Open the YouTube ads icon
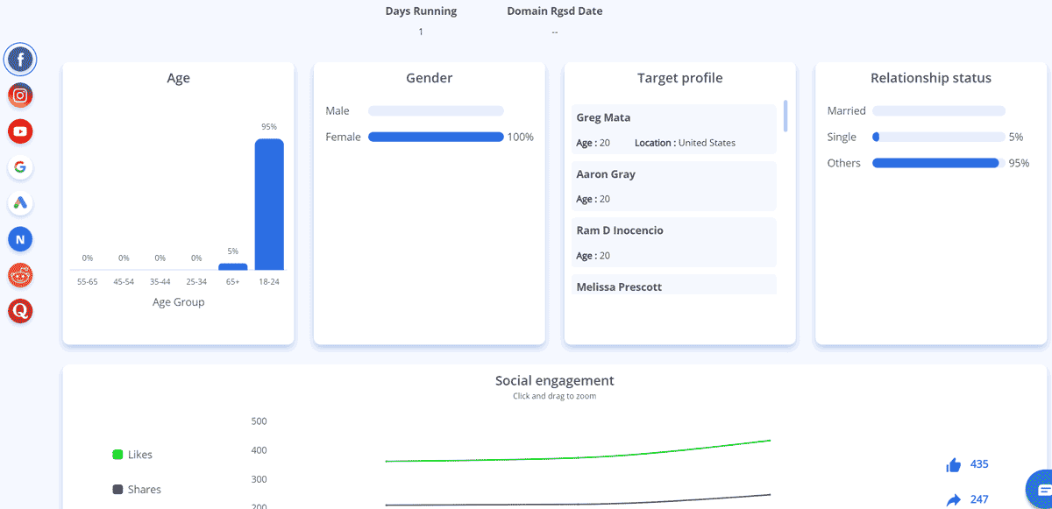This screenshot has width=1052, height=509. coord(20,131)
